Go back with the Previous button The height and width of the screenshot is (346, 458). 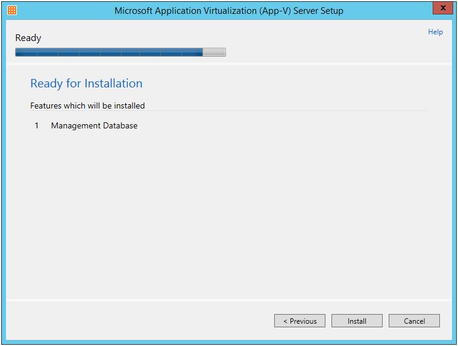[x=300, y=321]
